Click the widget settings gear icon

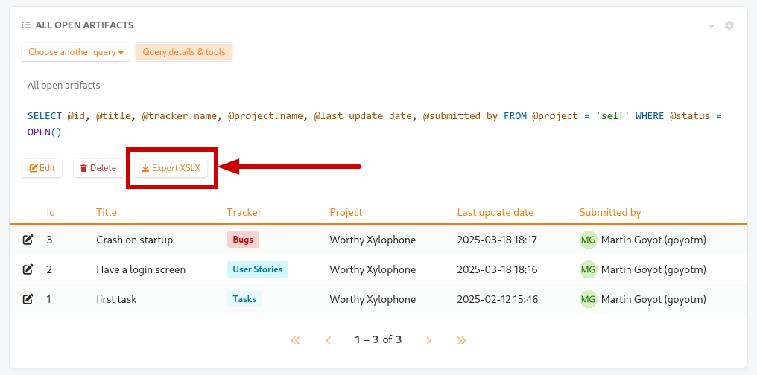[x=729, y=25]
